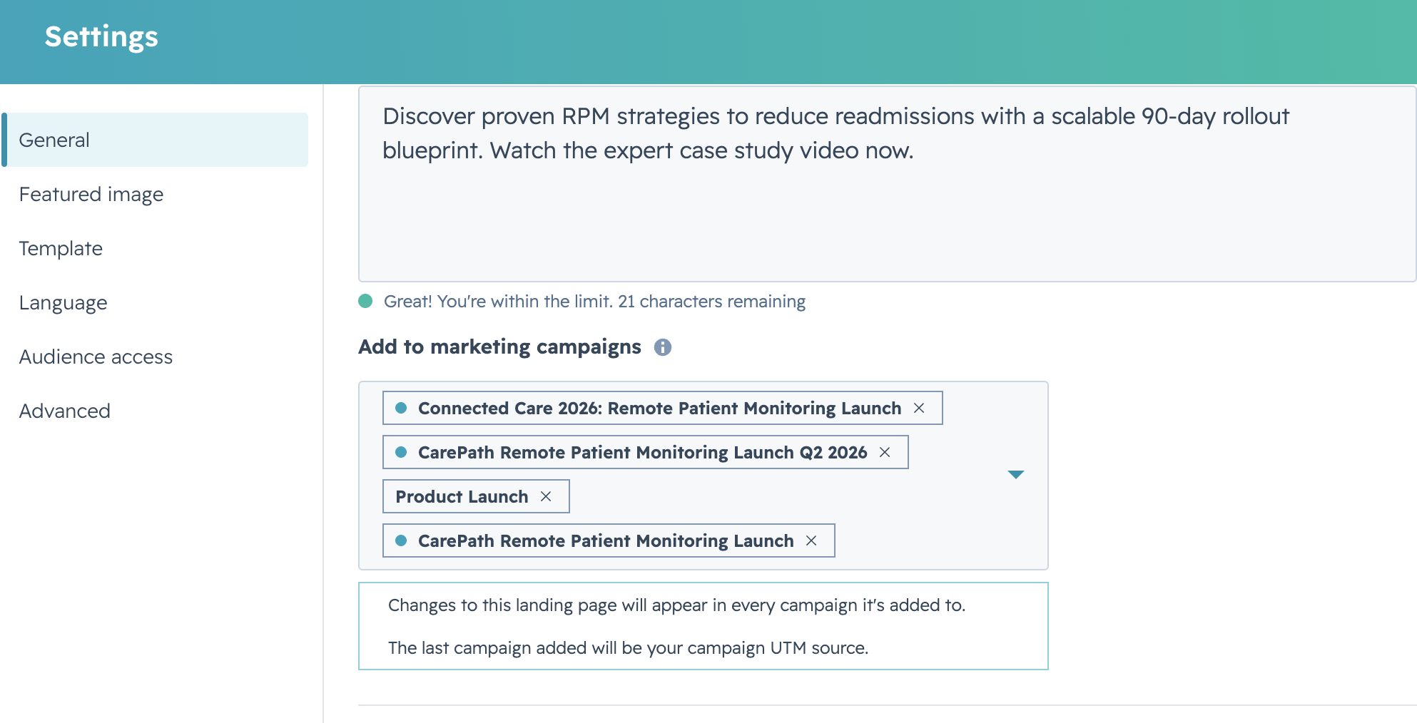
Task: Click the Product Launch campaign chip label
Action: click(462, 496)
